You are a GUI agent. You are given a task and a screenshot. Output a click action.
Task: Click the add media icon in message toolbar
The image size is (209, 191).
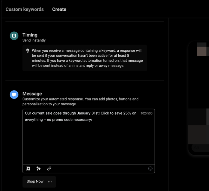pos(28,169)
